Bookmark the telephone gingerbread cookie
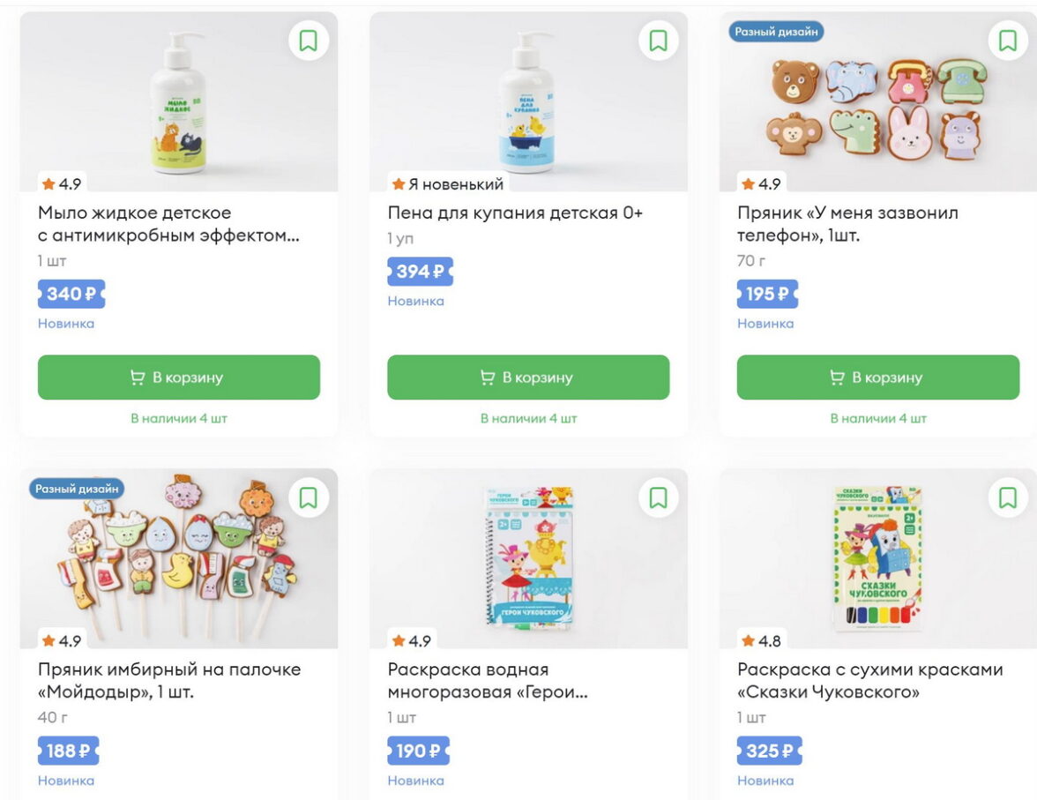Viewport: 1037px width, 800px height. click(1008, 41)
